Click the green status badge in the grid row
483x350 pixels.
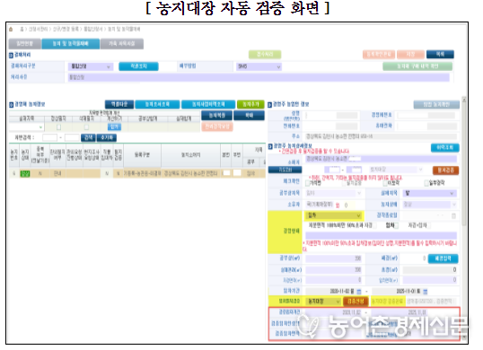[25, 173]
